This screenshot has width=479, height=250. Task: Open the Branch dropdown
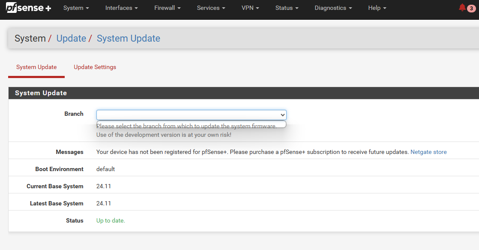tap(192, 115)
